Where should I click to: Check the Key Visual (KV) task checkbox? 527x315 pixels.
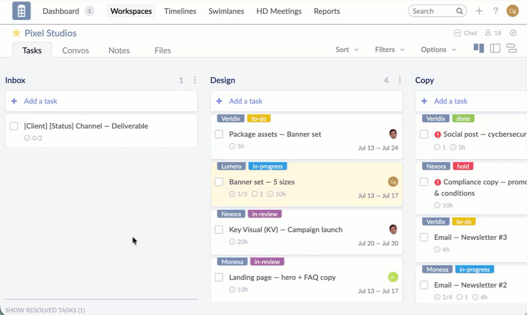tap(219, 229)
